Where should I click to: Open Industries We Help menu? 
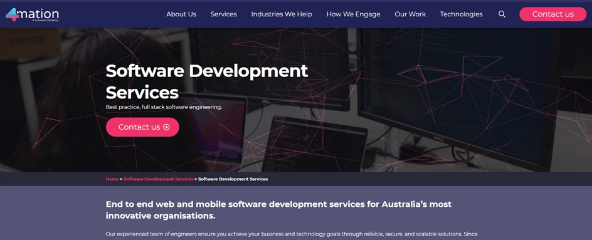[x=282, y=14]
